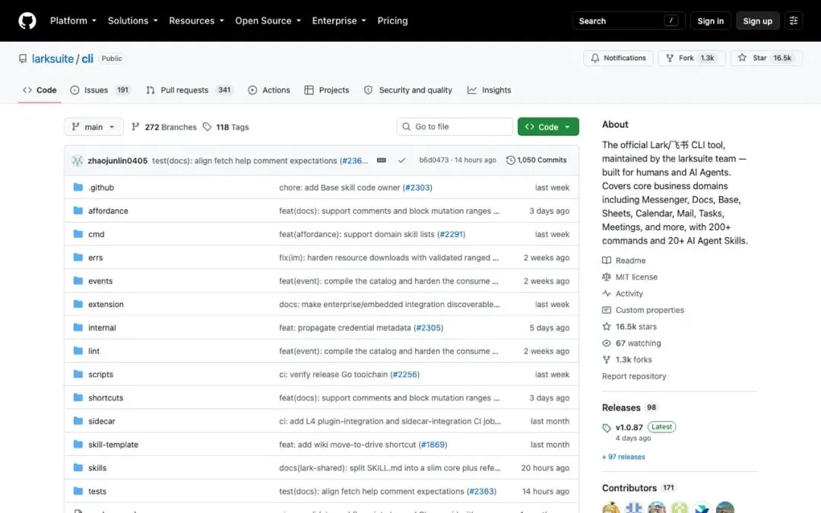Open the Custom properties link
Screen dimensions: 821x513
click(643, 310)
